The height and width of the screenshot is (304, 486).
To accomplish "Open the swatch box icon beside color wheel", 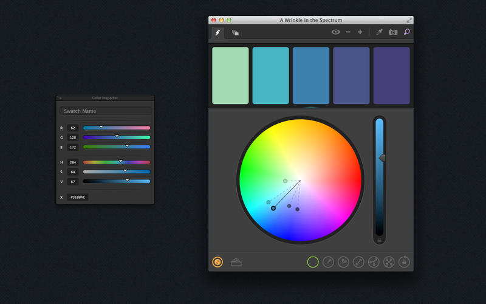I will click(x=236, y=263).
